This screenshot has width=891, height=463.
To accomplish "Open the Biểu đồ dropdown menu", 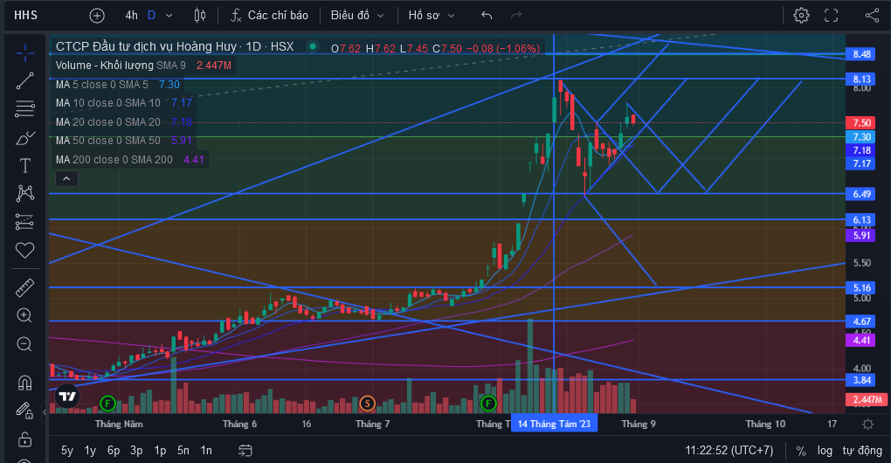I will tap(357, 16).
